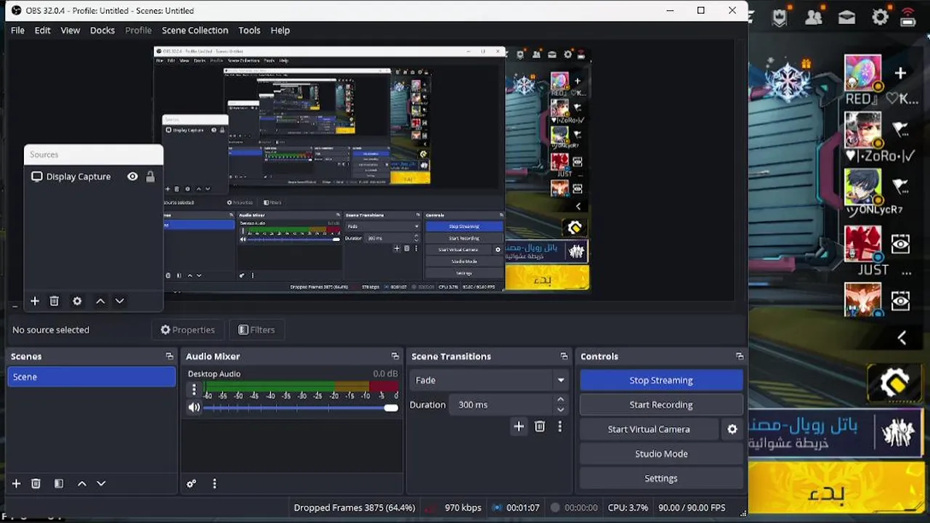Open friends icon in game top bar
Image resolution: width=930 pixels, height=523 pixels.
pyautogui.click(x=814, y=17)
